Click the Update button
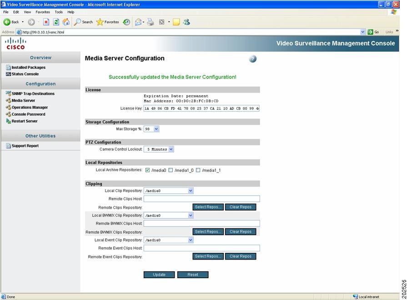The image size is (407, 300). (159, 275)
